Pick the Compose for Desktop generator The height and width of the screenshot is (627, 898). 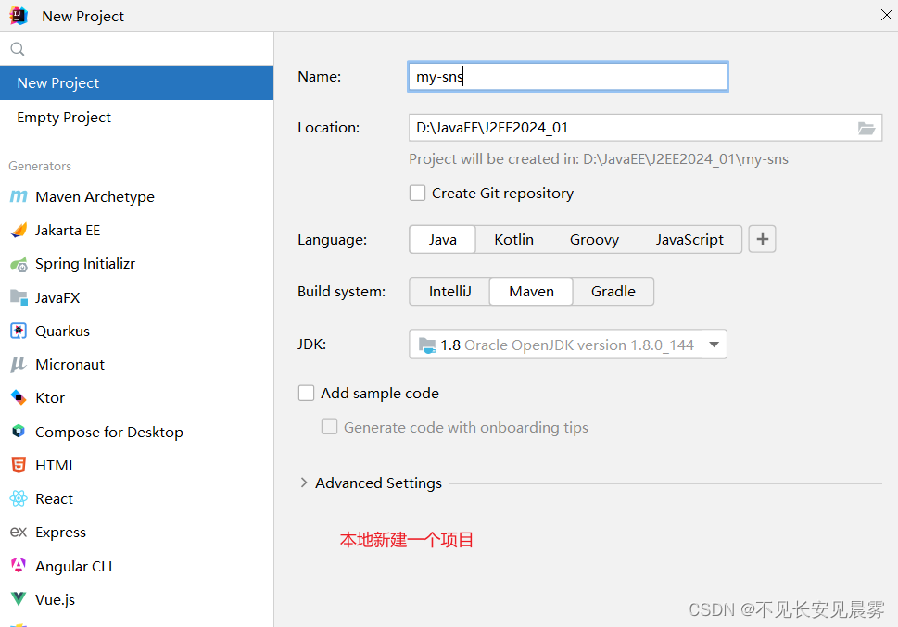pyautogui.click(x=108, y=432)
